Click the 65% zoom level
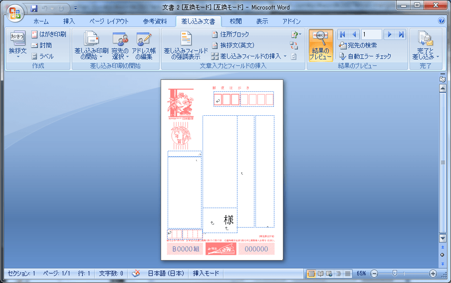Image resolution: width=451 pixels, height=283 pixels. tap(361, 274)
